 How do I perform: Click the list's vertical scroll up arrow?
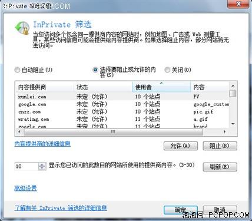pyautogui.click(x=233, y=86)
